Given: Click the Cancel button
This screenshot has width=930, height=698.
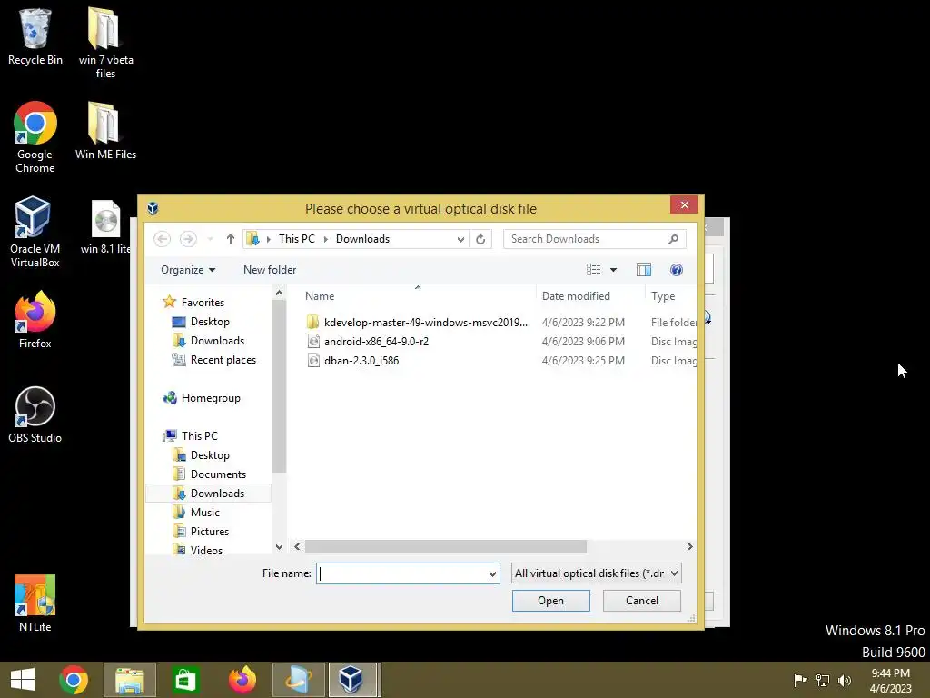Looking at the screenshot, I should point(642,601).
